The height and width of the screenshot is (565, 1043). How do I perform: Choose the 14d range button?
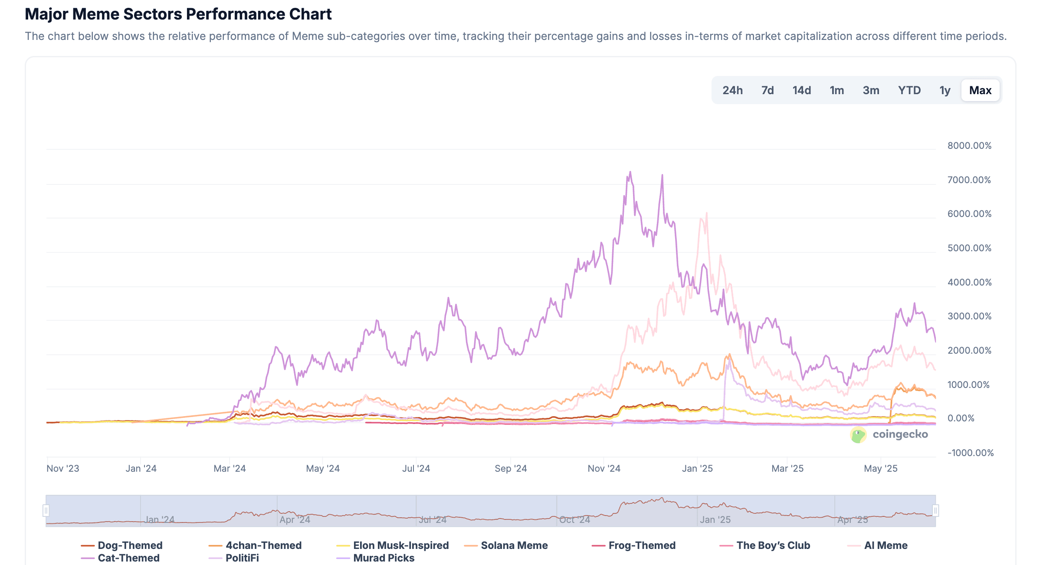[801, 90]
